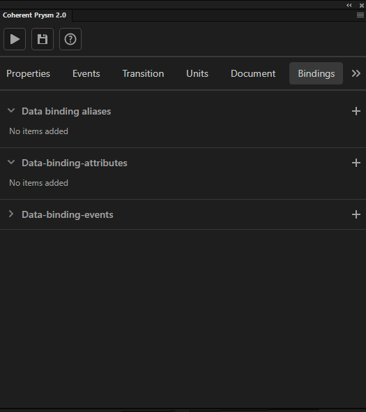Viewport: 366px width, 412px height.
Task: Click the Play preview icon
Action: click(15, 39)
